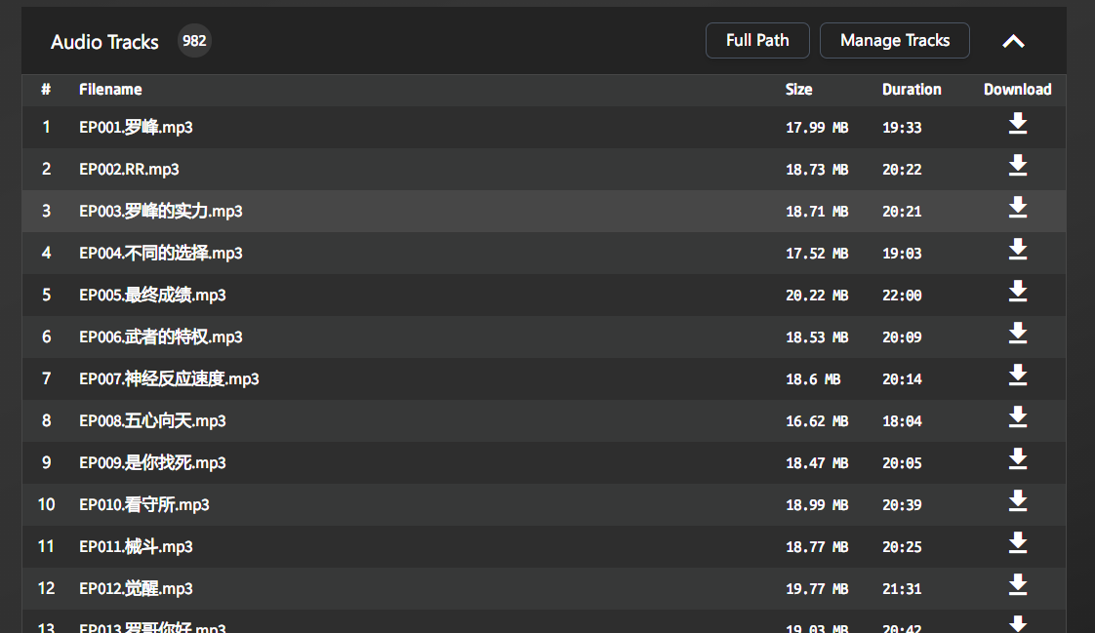Open Manage Tracks
The height and width of the screenshot is (633, 1095).
895,41
